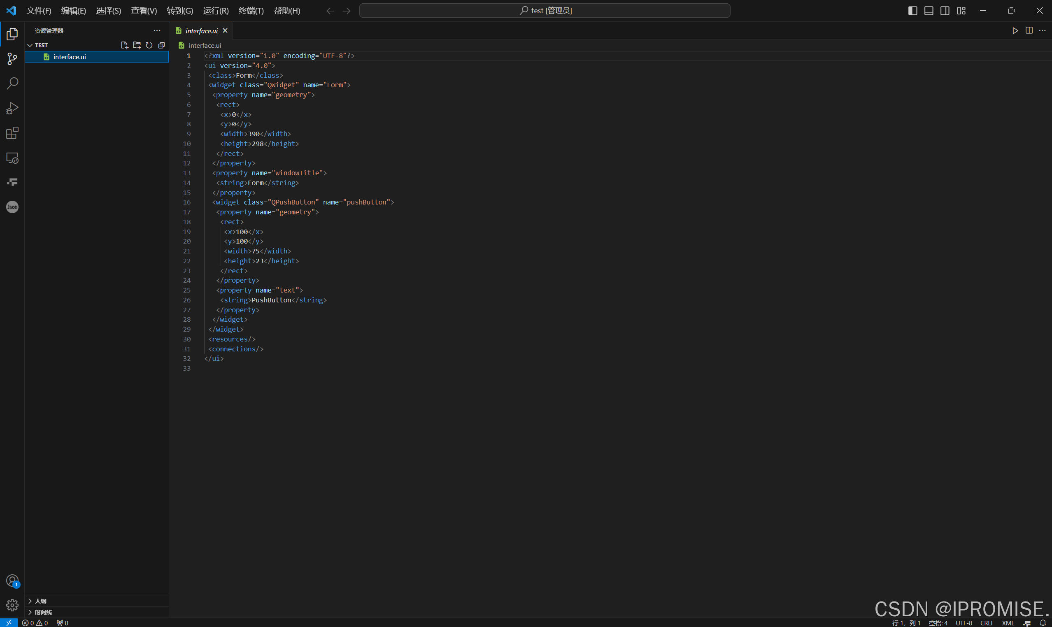This screenshot has width=1052, height=627.
Task: Collapse all folders in explorer
Action: click(161, 45)
